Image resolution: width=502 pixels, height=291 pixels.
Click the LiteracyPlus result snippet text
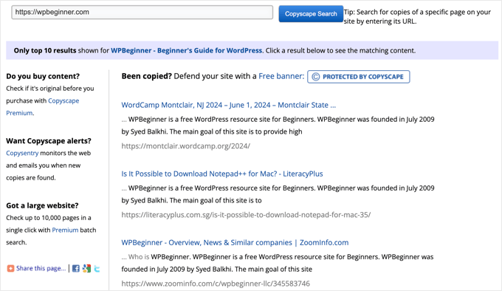278,194
